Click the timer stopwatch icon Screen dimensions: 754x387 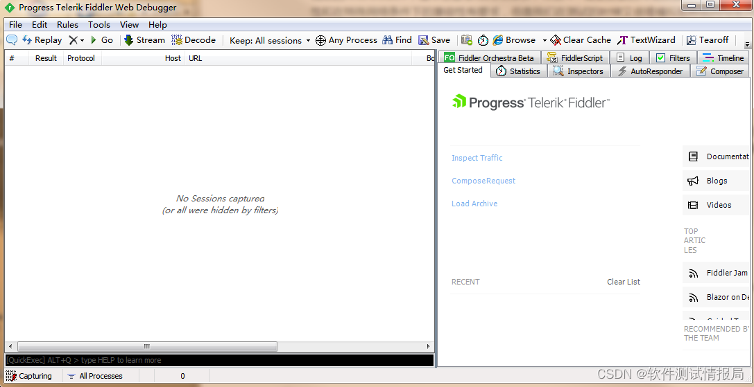tap(483, 40)
